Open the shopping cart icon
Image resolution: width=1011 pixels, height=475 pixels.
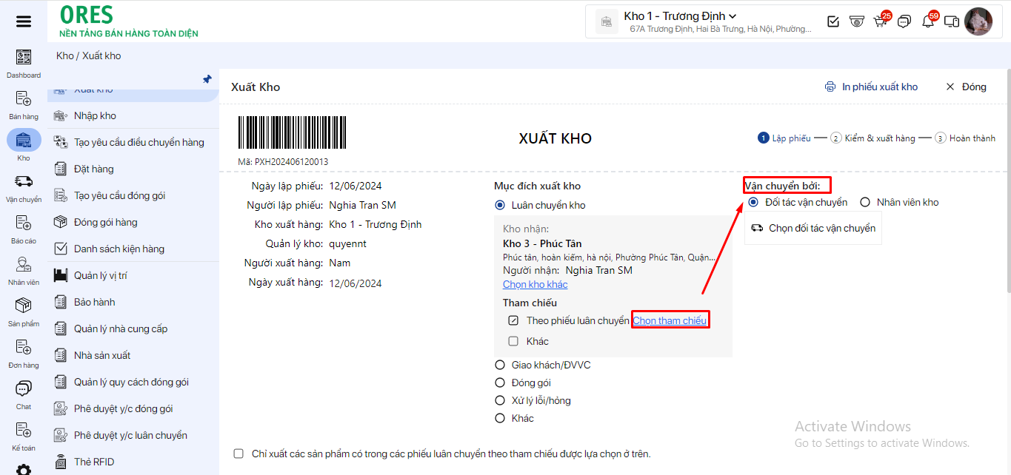(880, 22)
